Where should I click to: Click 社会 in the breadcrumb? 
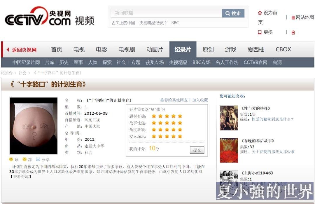pyautogui.click(x=22, y=73)
